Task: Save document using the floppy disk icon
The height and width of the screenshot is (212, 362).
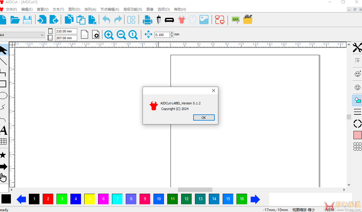Action: 27,20
